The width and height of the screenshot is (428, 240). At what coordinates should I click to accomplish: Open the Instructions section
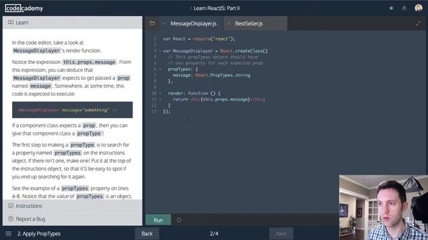72,206
